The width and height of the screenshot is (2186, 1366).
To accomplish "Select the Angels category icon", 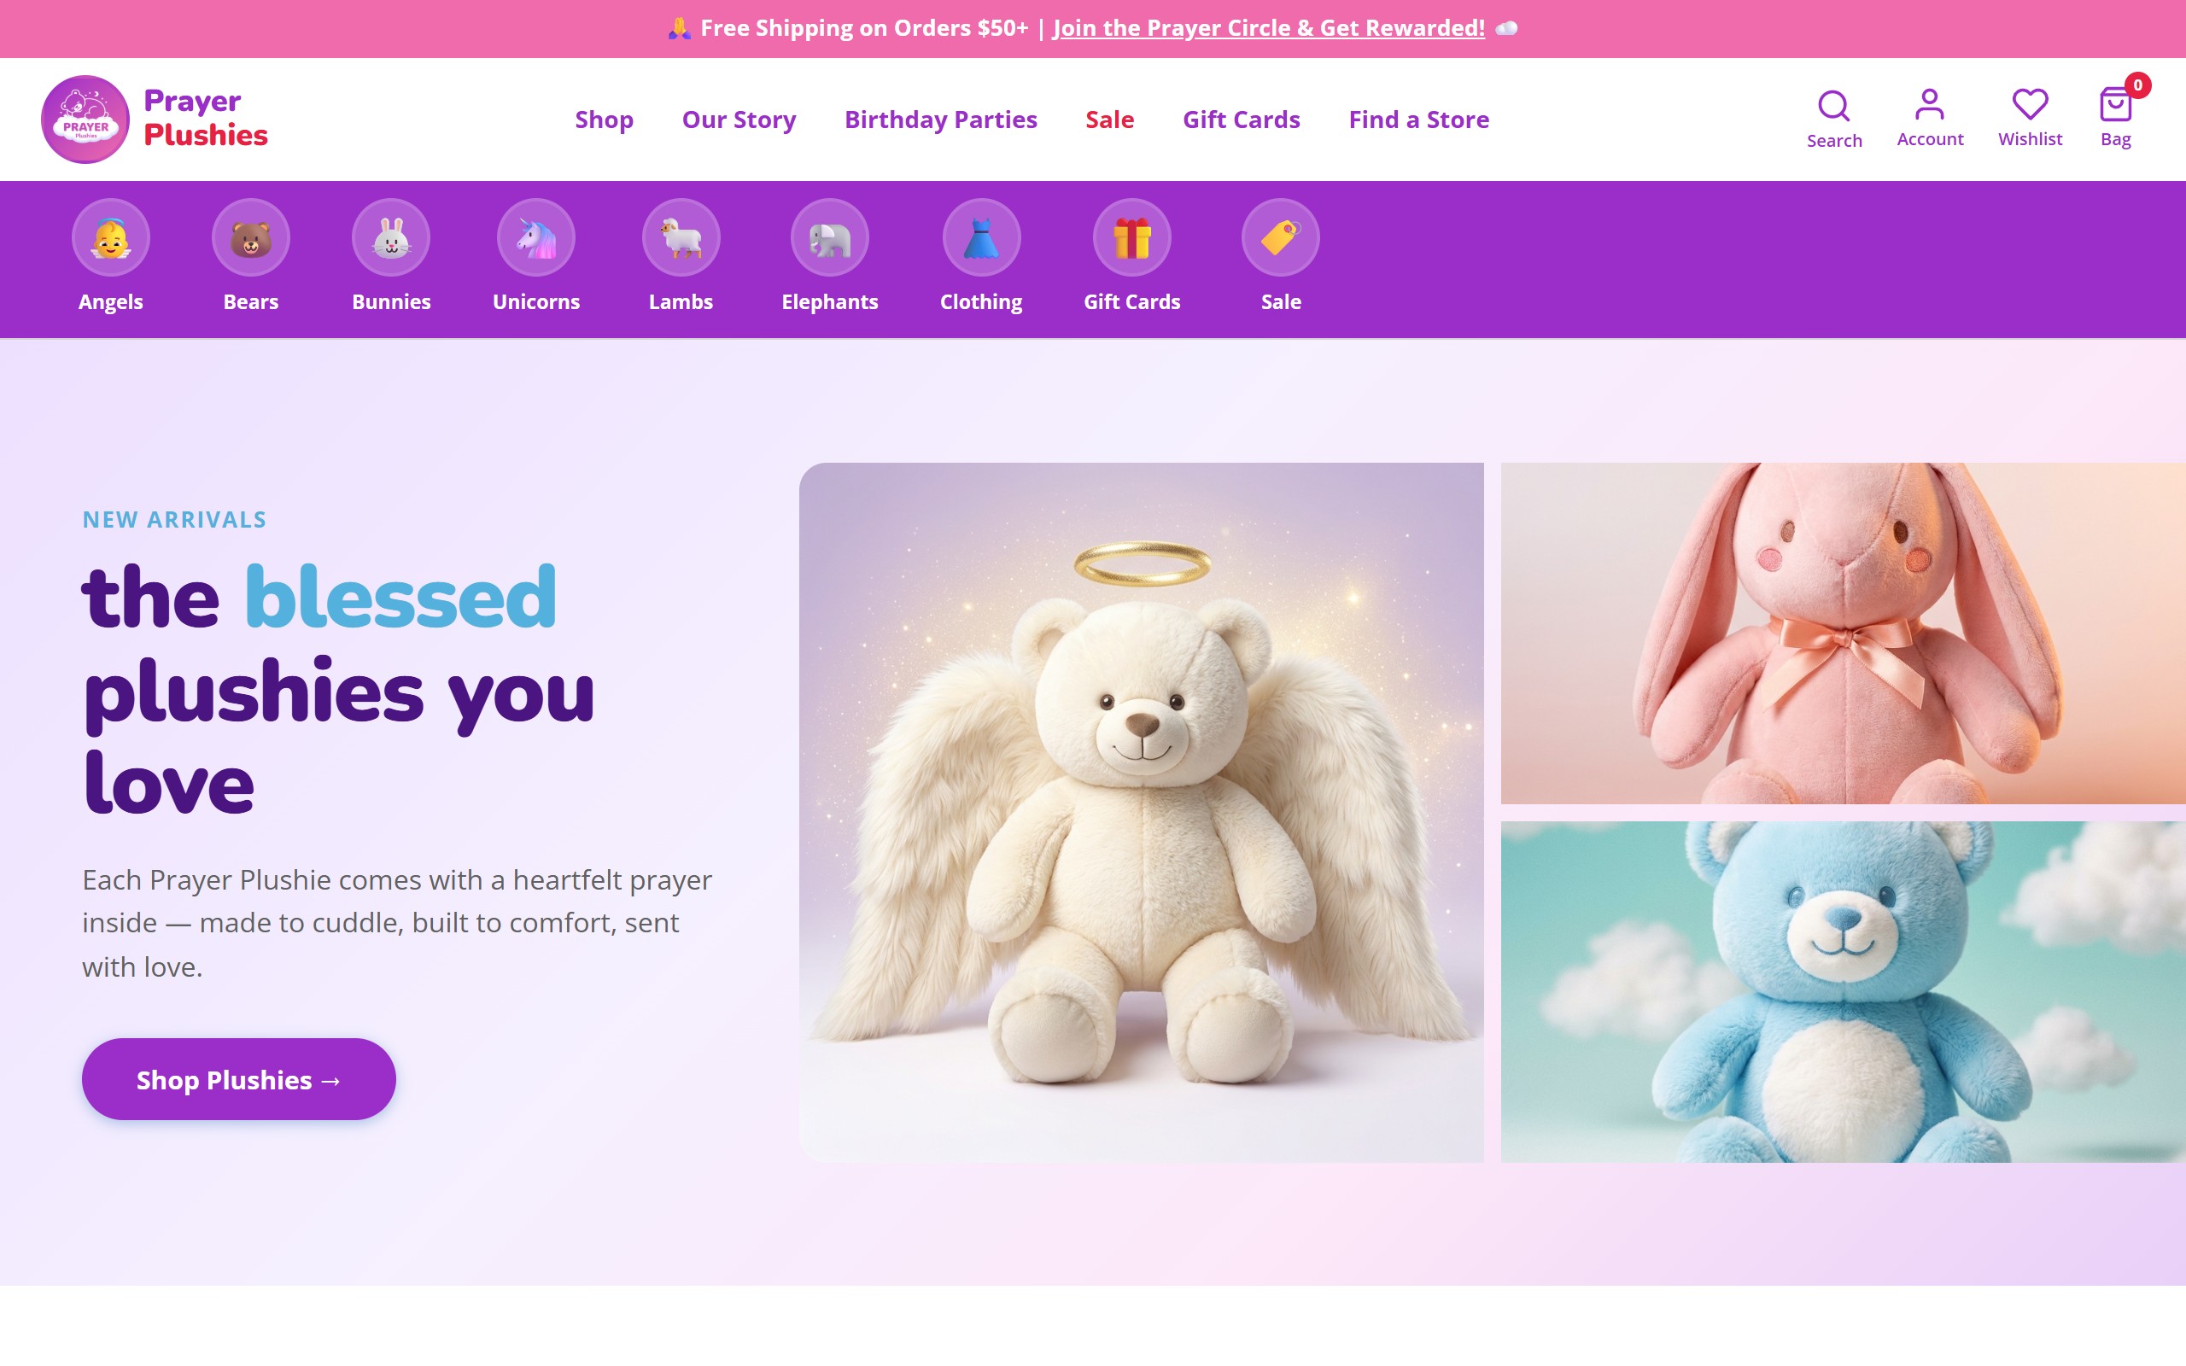I will [111, 237].
